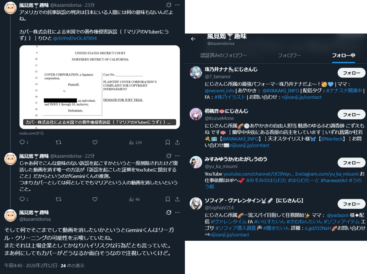Switch to 認証済みのフォロワー tab
367x274 pixels.
224,55
